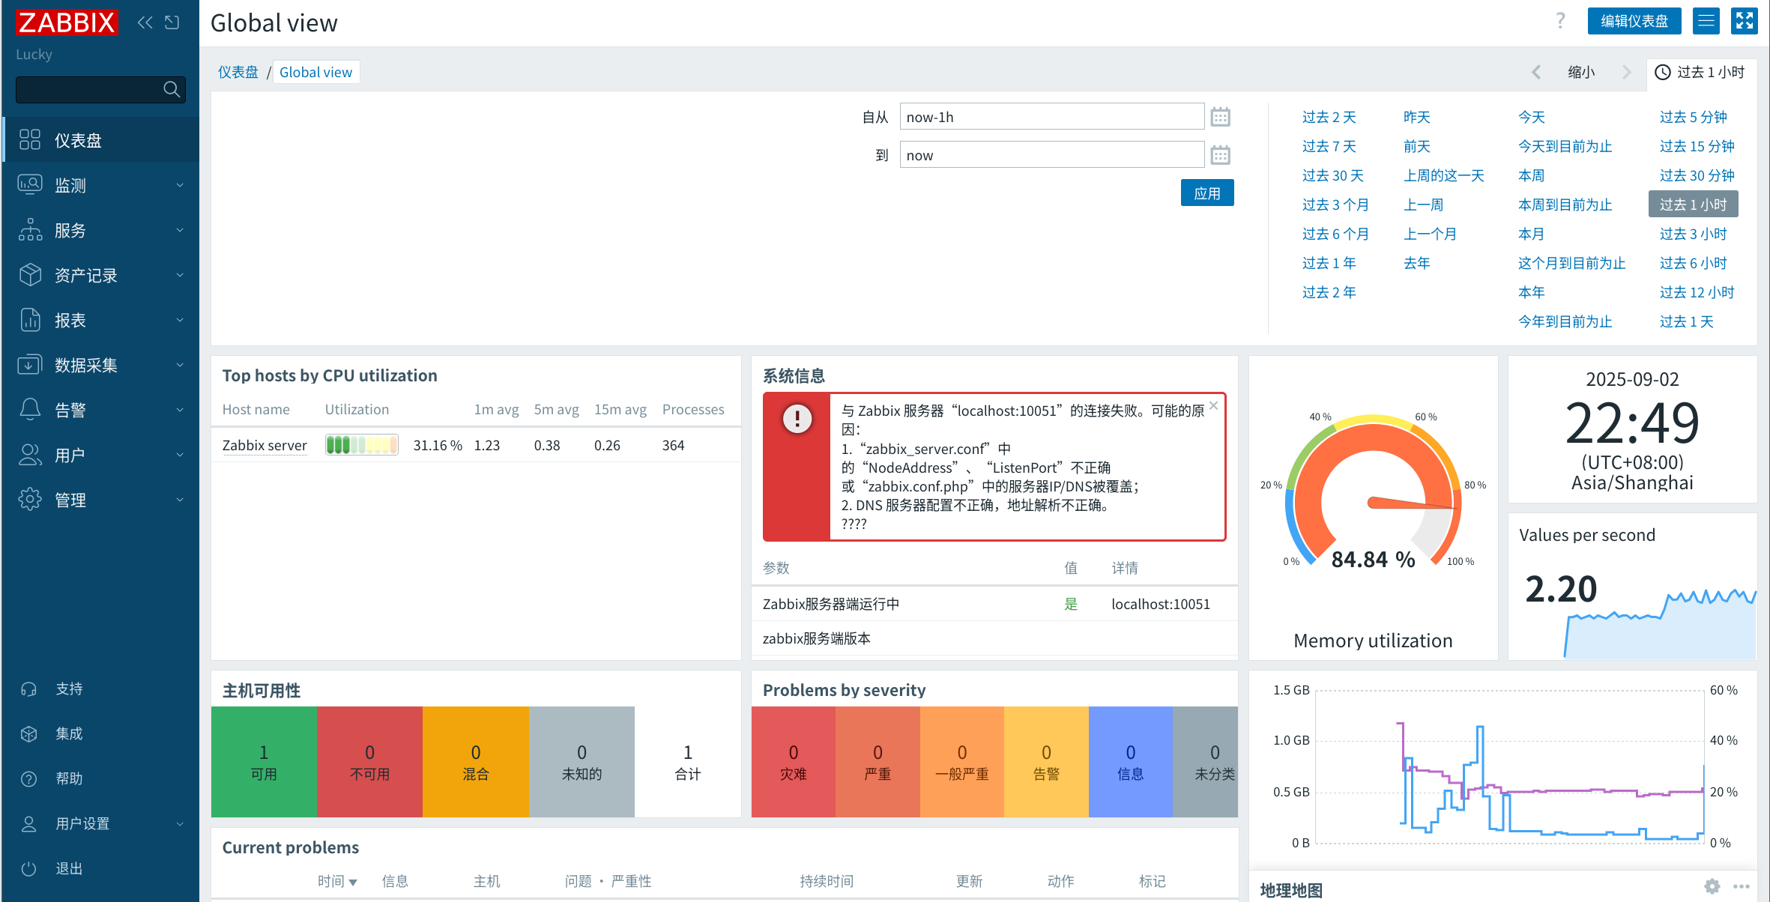The image size is (1770, 902).
Task: Expand the 服务 menu chevron
Action: point(180,230)
